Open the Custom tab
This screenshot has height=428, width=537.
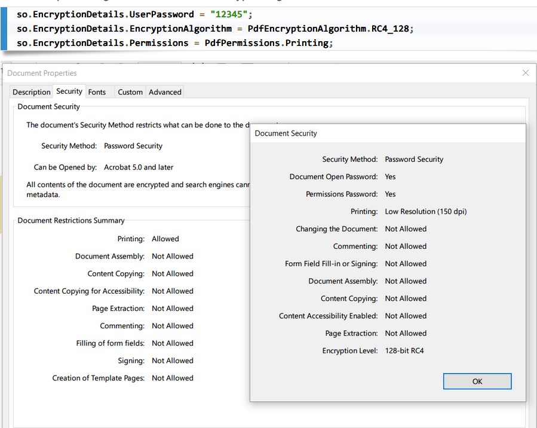pyautogui.click(x=130, y=92)
